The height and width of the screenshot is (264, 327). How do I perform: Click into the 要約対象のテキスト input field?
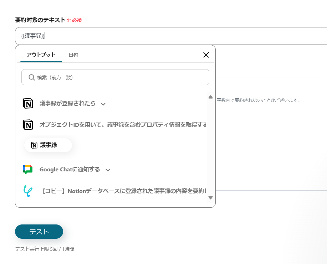[x=171, y=36]
